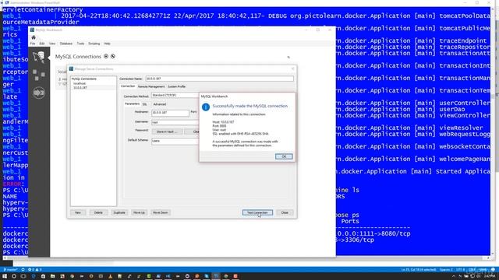Open the Scripting menu in MySQL Workbench
The image size is (499, 280).
coord(94,44)
